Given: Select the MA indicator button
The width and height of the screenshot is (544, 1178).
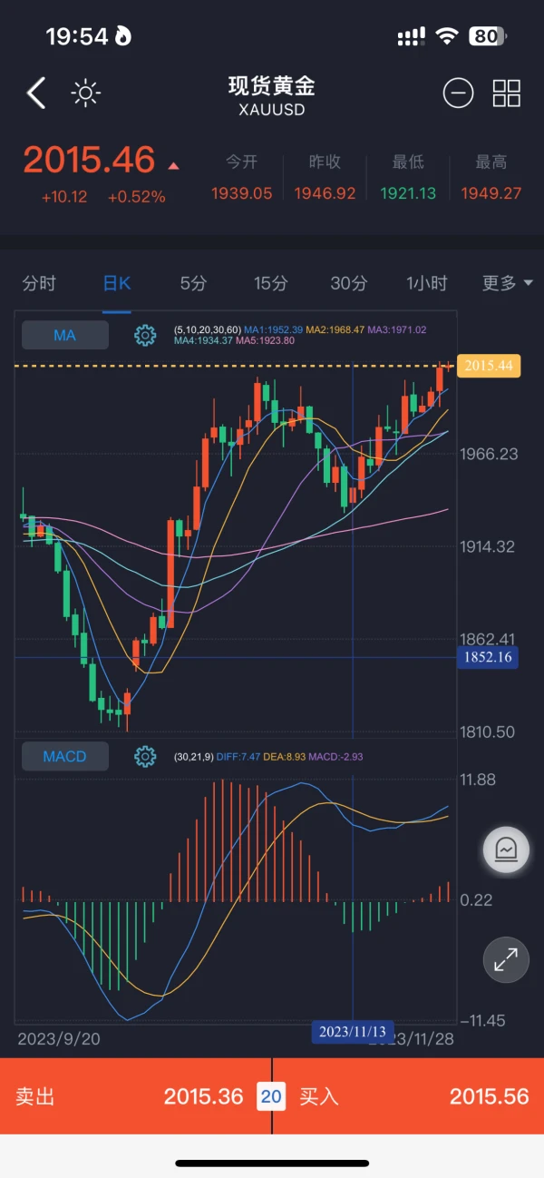Looking at the screenshot, I should 64,336.
